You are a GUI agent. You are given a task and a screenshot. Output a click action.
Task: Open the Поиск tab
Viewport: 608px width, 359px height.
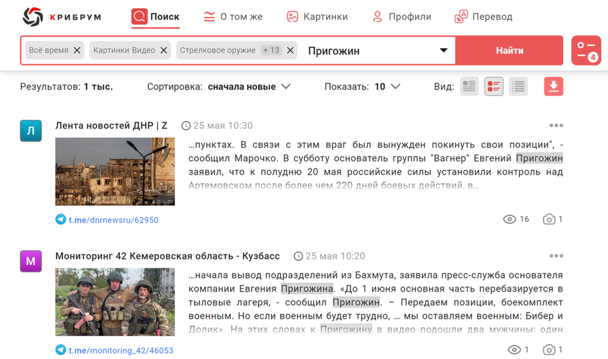[x=155, y=17]
